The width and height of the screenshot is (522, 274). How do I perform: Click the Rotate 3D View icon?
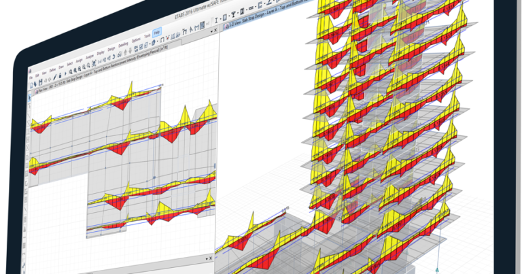tap(114, 56)
